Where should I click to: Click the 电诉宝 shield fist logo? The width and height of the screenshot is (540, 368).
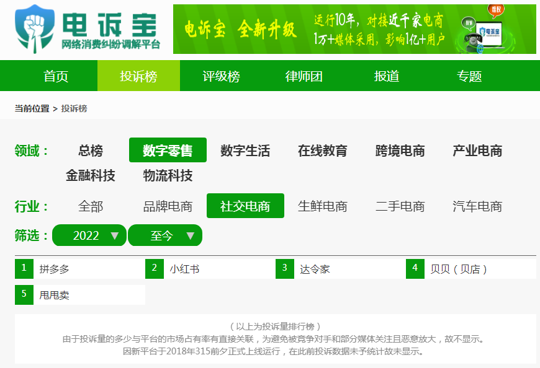pos(34,29)
